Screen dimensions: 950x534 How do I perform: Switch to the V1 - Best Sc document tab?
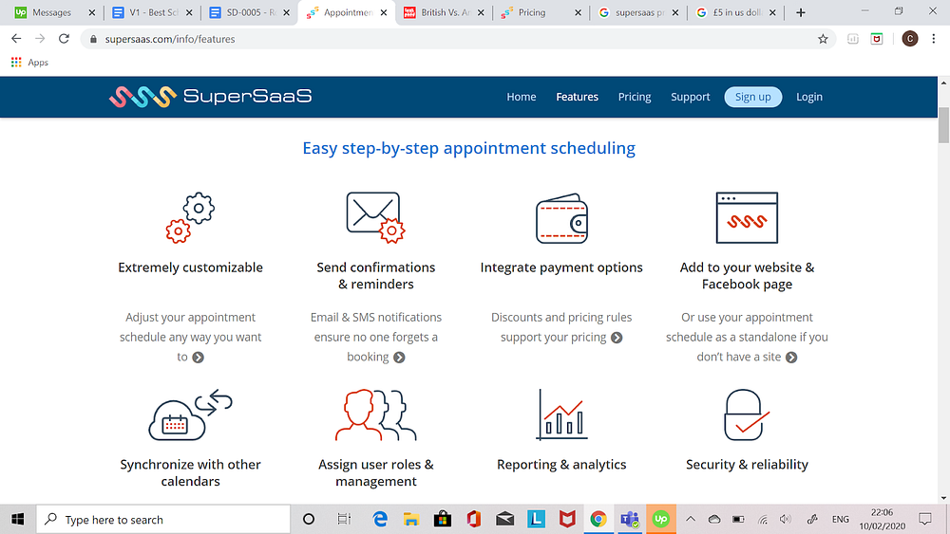pos(153,12)
